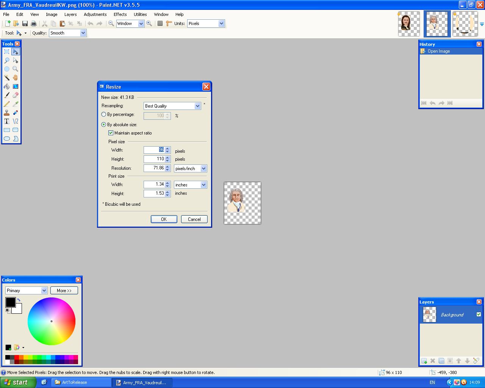Click the pixel Height input field
The image size is (485, 388).
[154, 159]
